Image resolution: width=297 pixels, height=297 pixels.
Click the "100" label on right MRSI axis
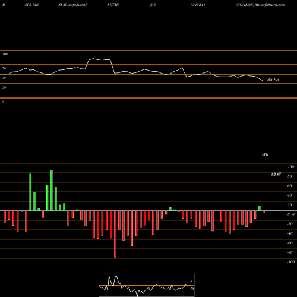coord(290,167)
